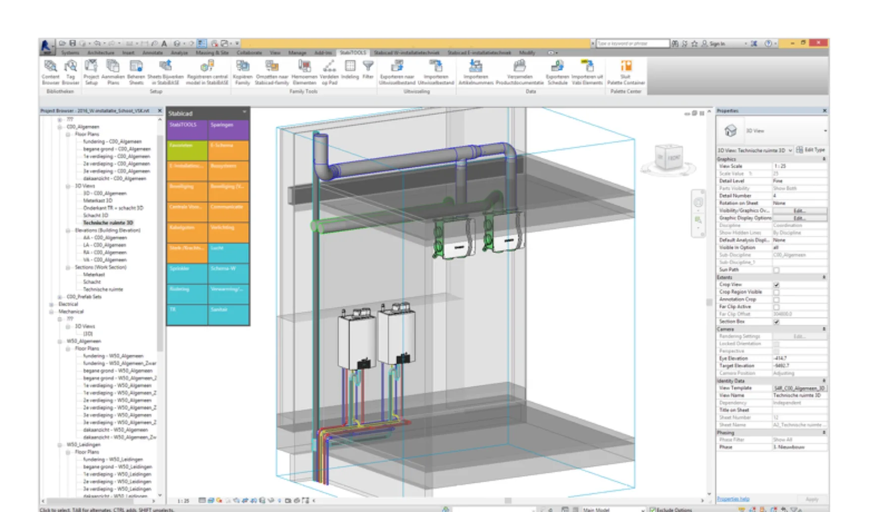Enable the Sun Path checkbox
The image size is (869, 512).
[x=776, y=270]
